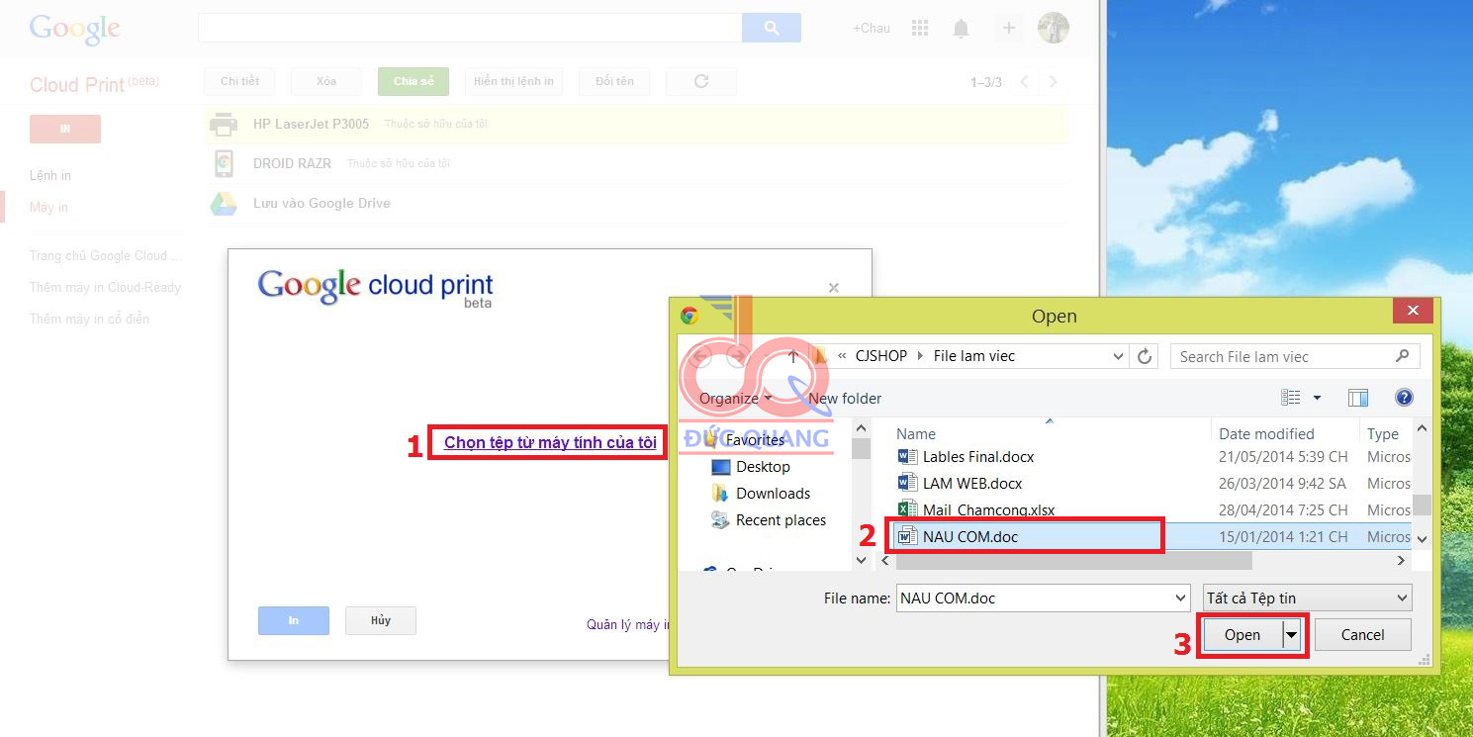Click the Hiển thị lệnh in button
Screen dimensions: 1473x737
pos(513,81)
